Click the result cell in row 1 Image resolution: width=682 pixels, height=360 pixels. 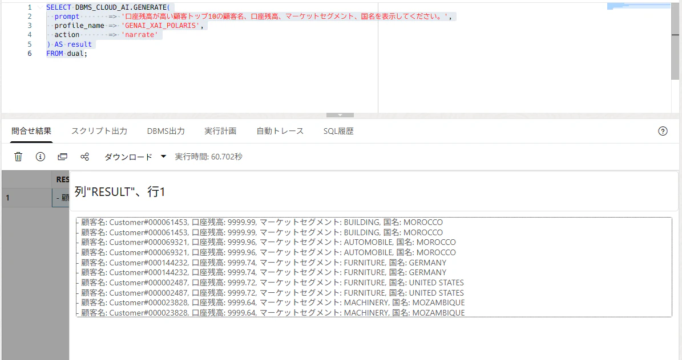point(61,198)
